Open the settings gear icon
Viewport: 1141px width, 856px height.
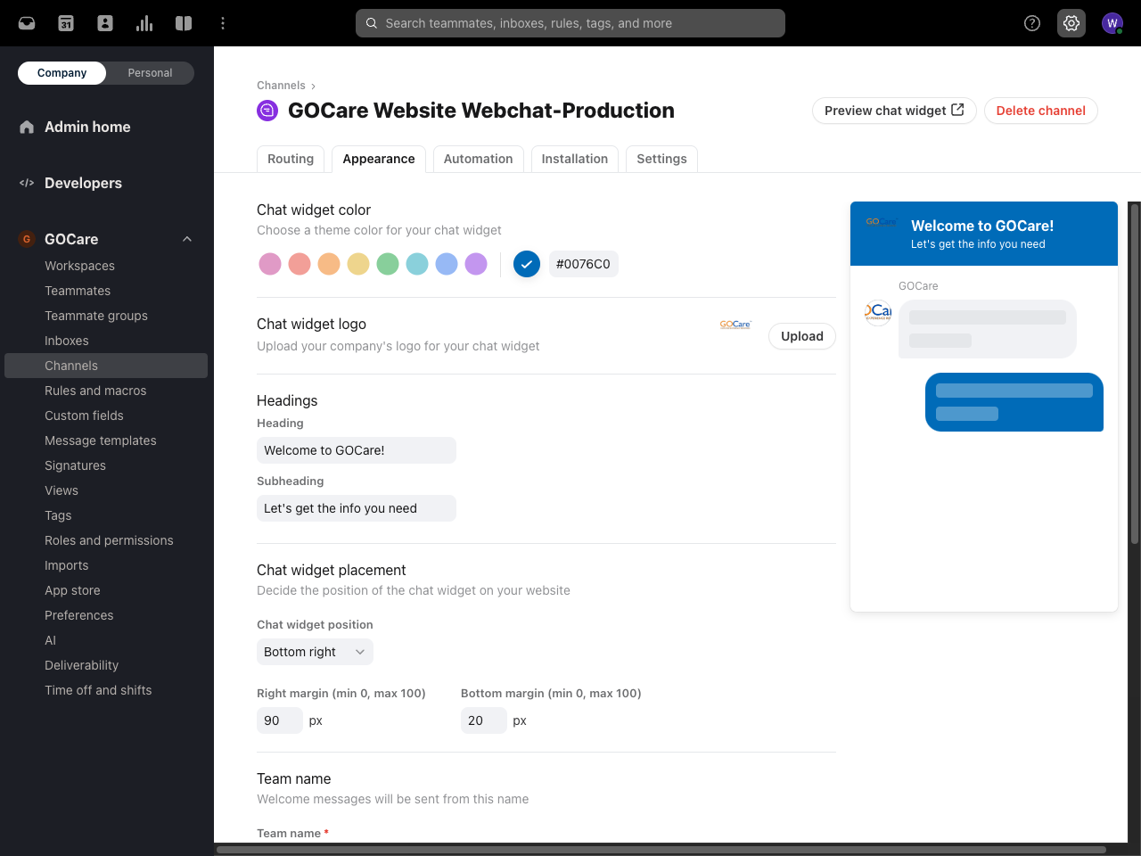(1071, 23)
